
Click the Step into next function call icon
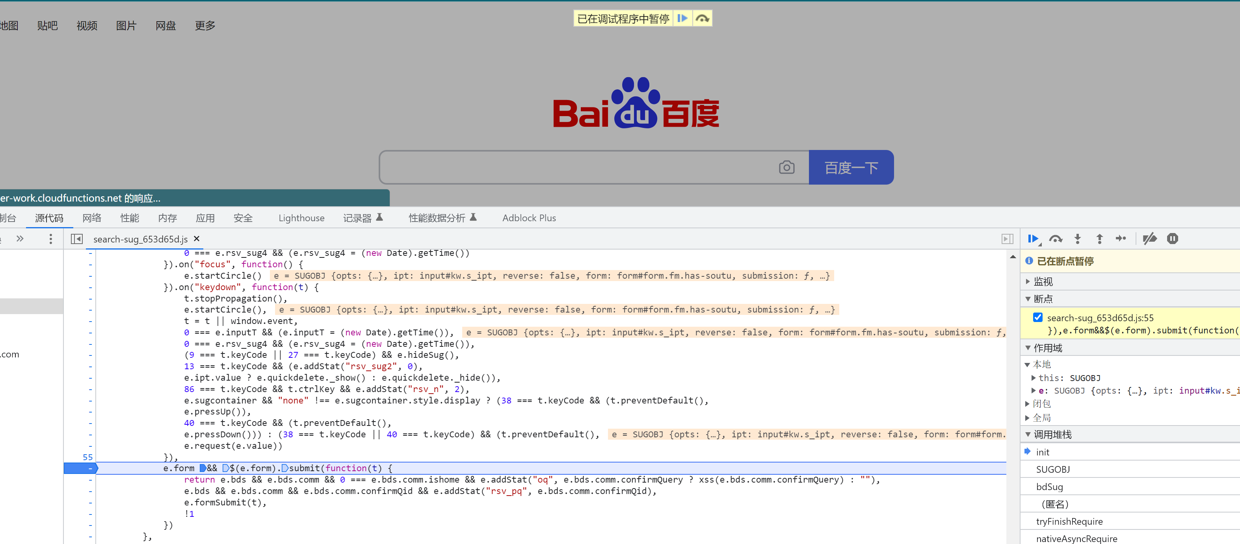pyautogui.click(x=1077, y=239)
